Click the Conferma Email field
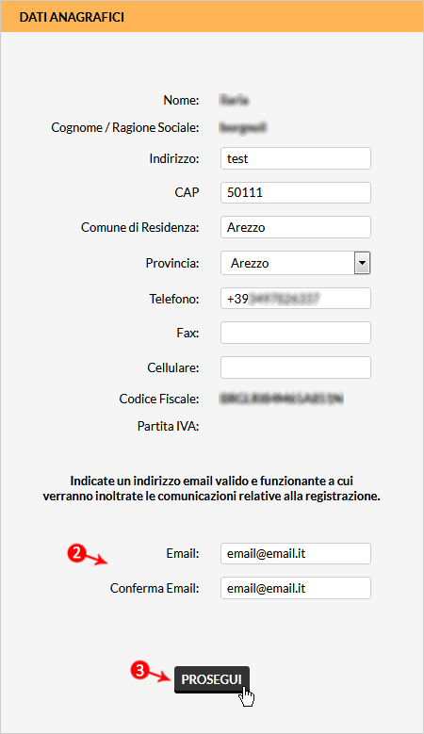The image size is (424, 734). 296,588
